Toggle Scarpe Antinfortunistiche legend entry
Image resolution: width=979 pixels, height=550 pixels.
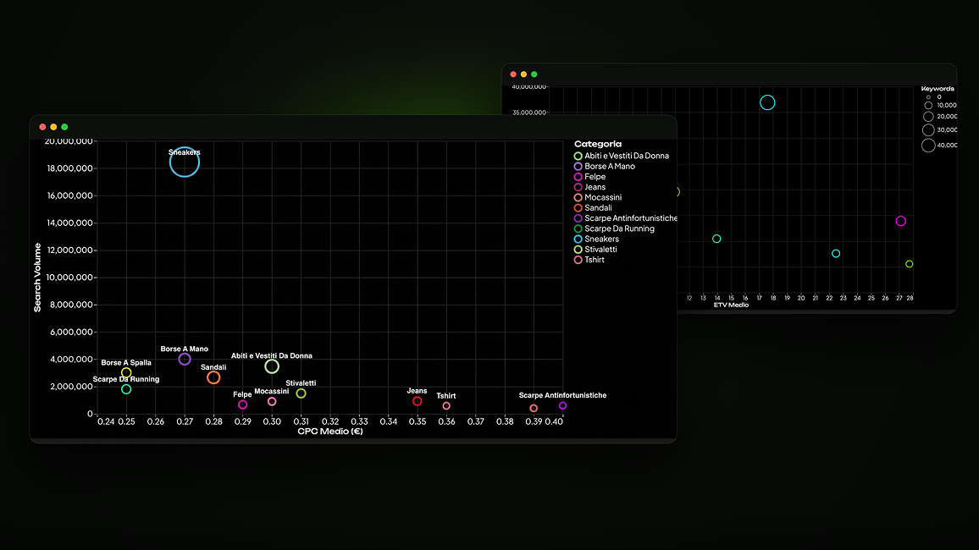coord(625,218)
